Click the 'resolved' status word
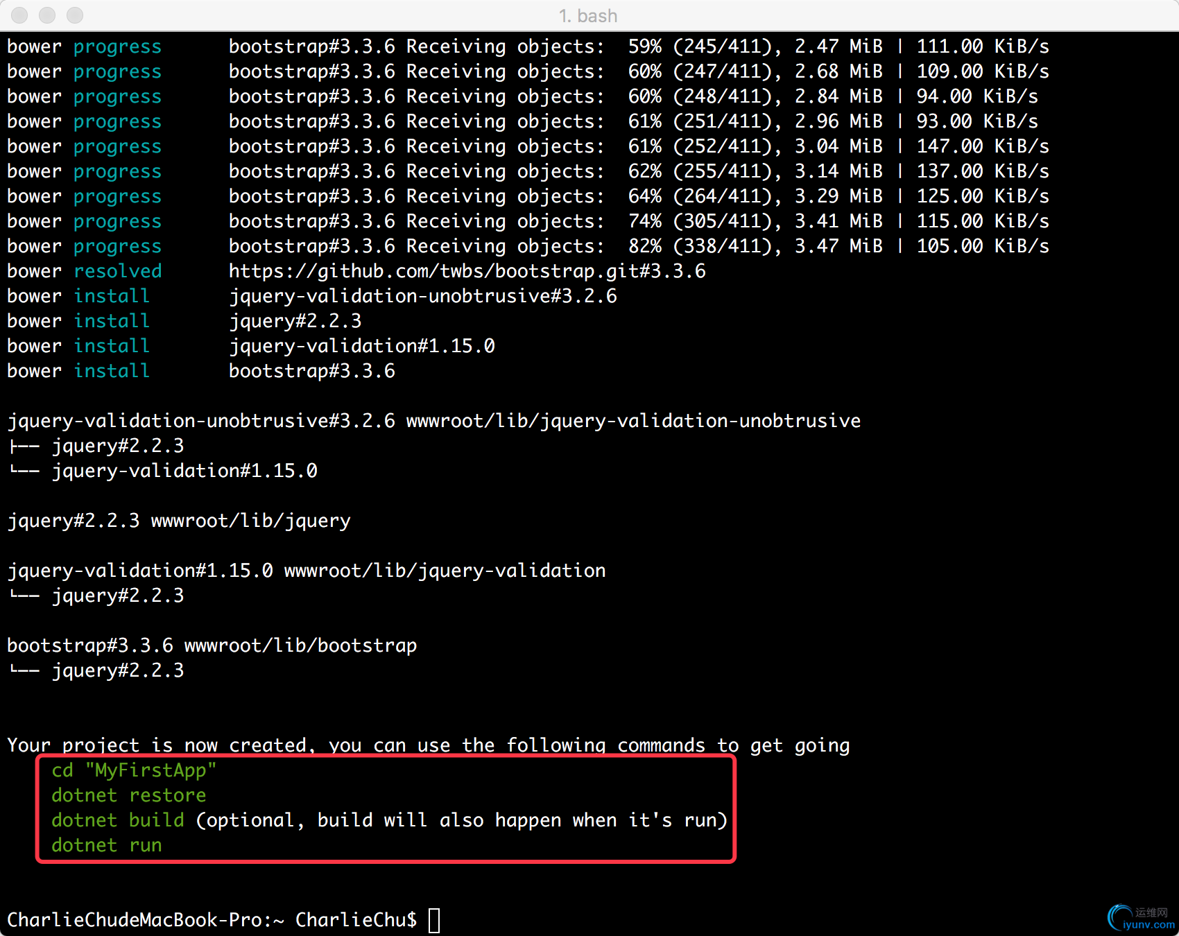This screenshot has width=1179, height=936. pos(118,271)
